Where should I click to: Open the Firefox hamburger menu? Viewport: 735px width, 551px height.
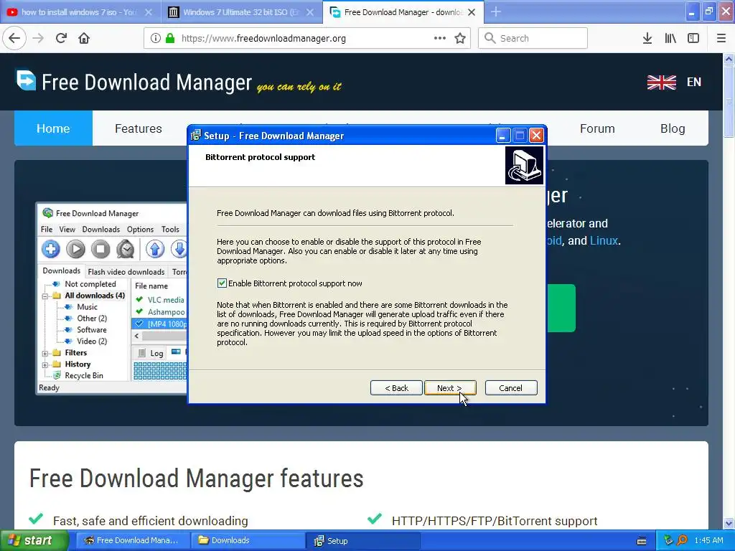click(721, 38)
